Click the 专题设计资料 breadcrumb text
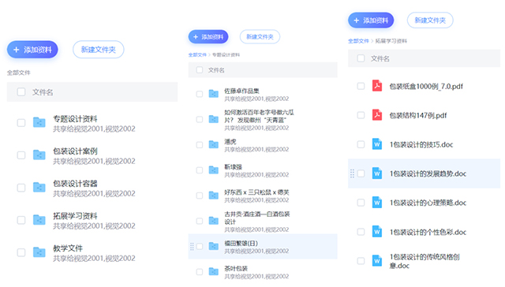Image resolution: width=505 pixels, height=287 pixels. tap(226, 54)
